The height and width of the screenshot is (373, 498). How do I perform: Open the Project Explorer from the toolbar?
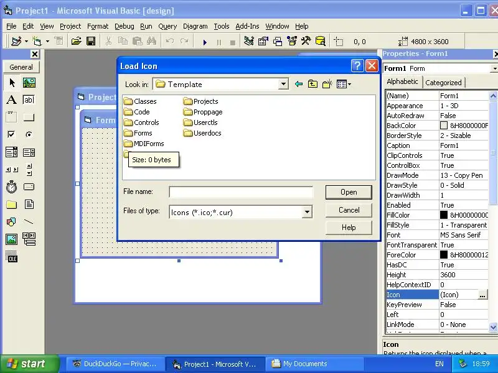point(248,41)
